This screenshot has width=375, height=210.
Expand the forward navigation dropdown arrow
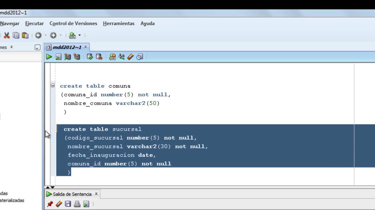point(61,35)
